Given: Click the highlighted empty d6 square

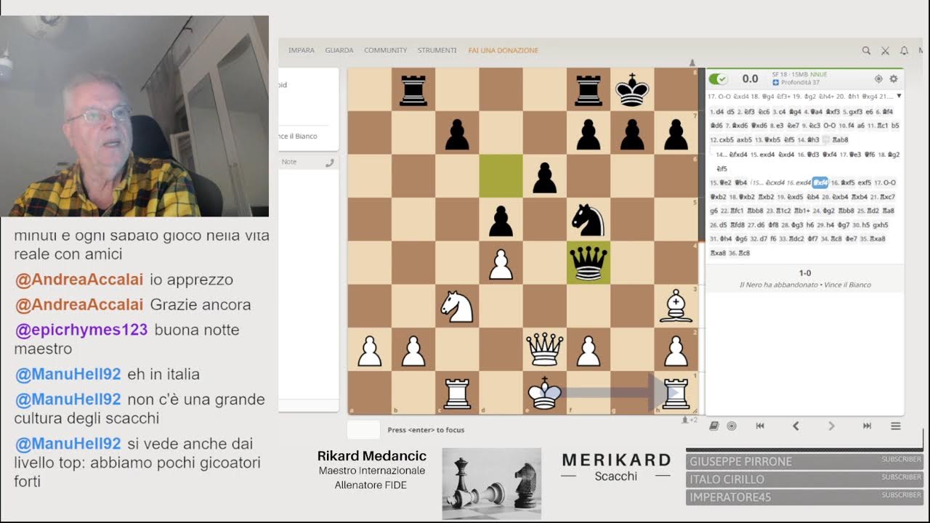Looking at the screenshot, I should 501,176.
